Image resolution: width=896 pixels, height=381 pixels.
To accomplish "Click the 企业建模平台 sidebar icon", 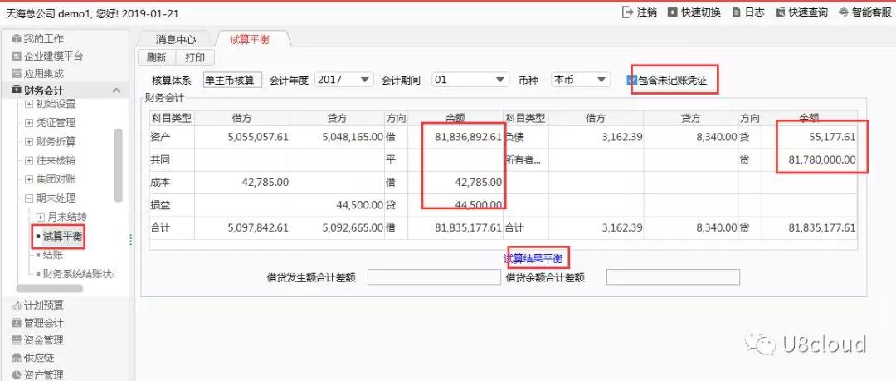I will click(17, 56).
